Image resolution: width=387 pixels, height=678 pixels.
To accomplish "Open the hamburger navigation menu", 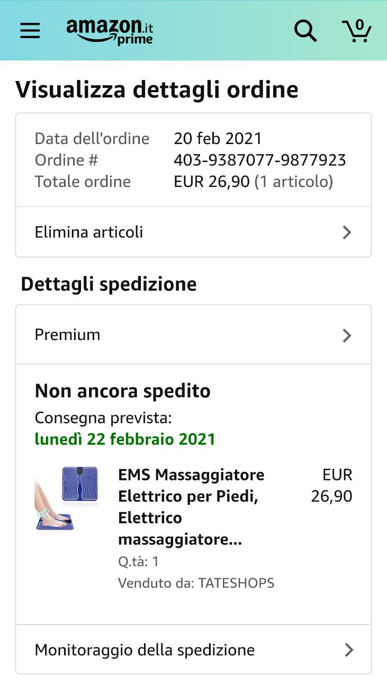I will [x=30, y=31].
